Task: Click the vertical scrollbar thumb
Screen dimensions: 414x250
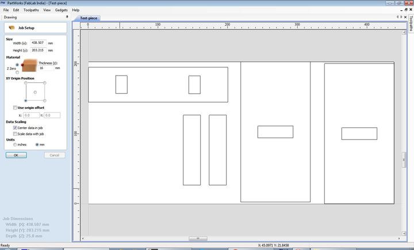Action: [x=404, y=160]
